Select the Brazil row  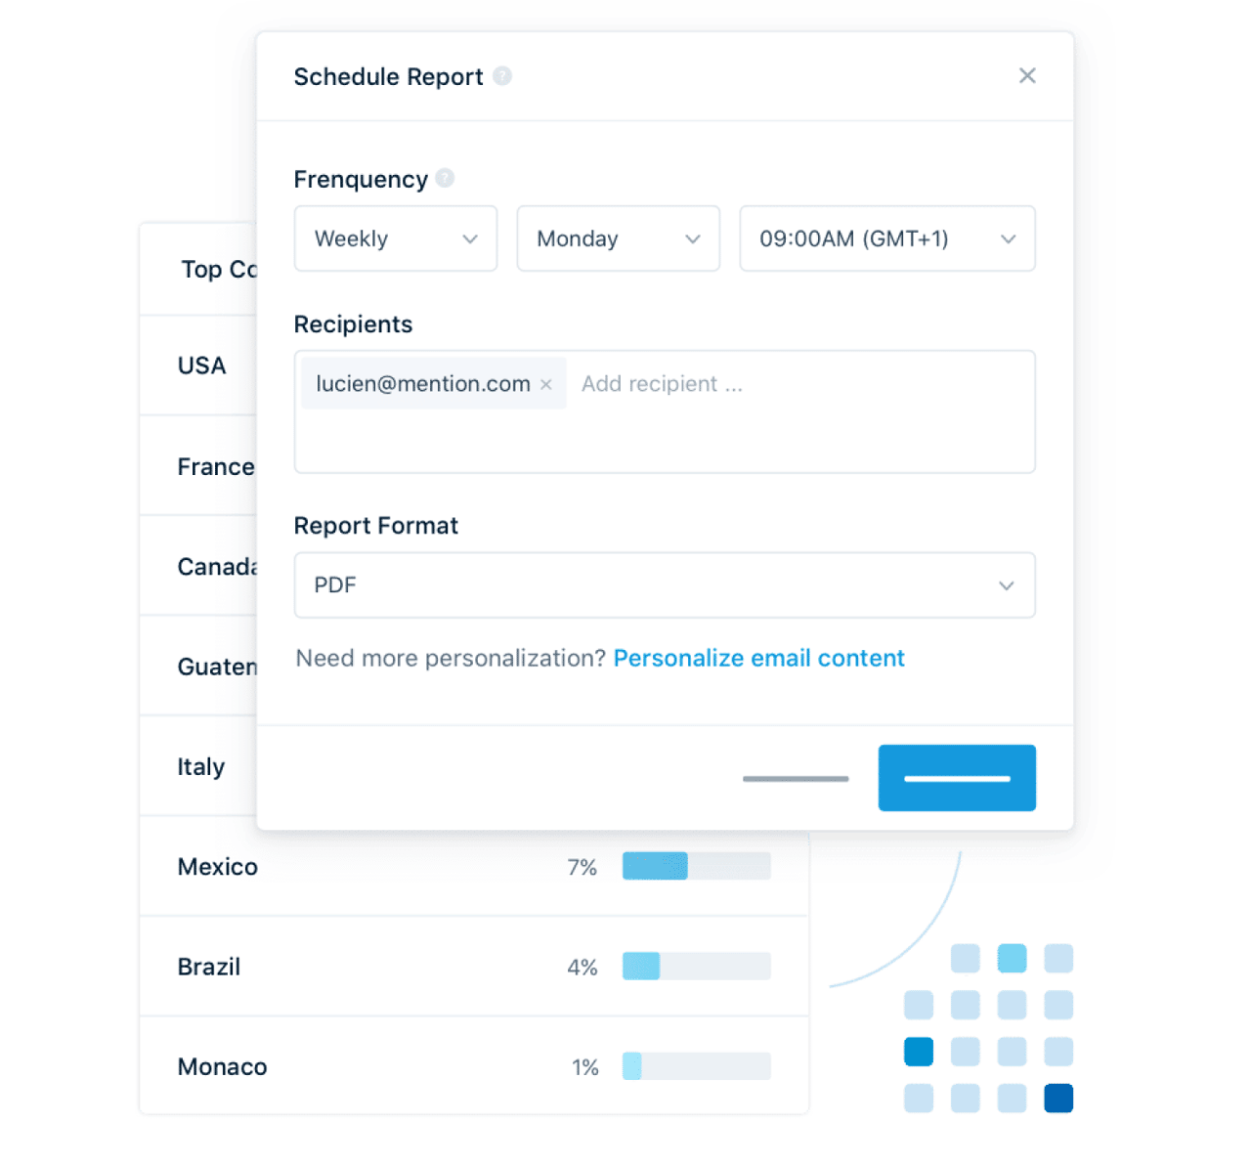tap(474, 967)
